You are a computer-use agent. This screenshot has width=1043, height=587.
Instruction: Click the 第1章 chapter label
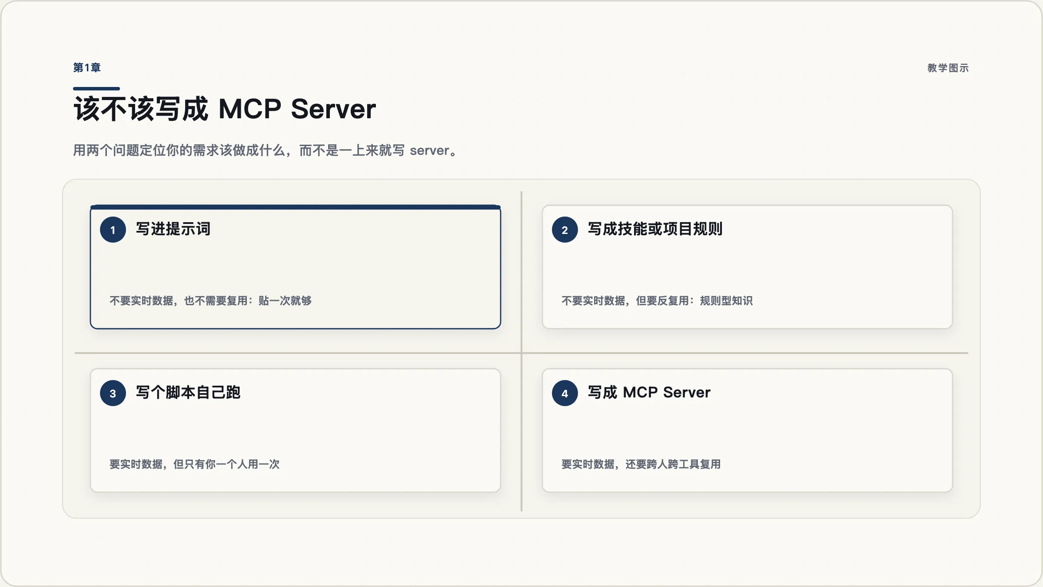click(x=87, y=67)
